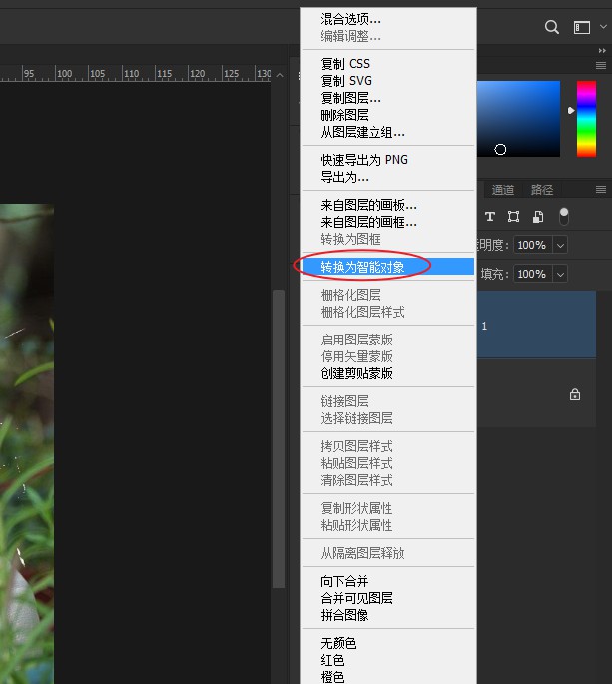Click the lock icon on background layer
The height and width of the screenshot is (684, 612).
pyautogui.click(x=575, y=394)
